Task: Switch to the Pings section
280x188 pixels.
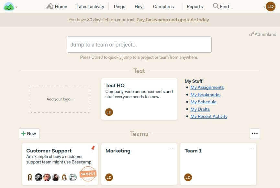Action: click(x=119, y=6)
